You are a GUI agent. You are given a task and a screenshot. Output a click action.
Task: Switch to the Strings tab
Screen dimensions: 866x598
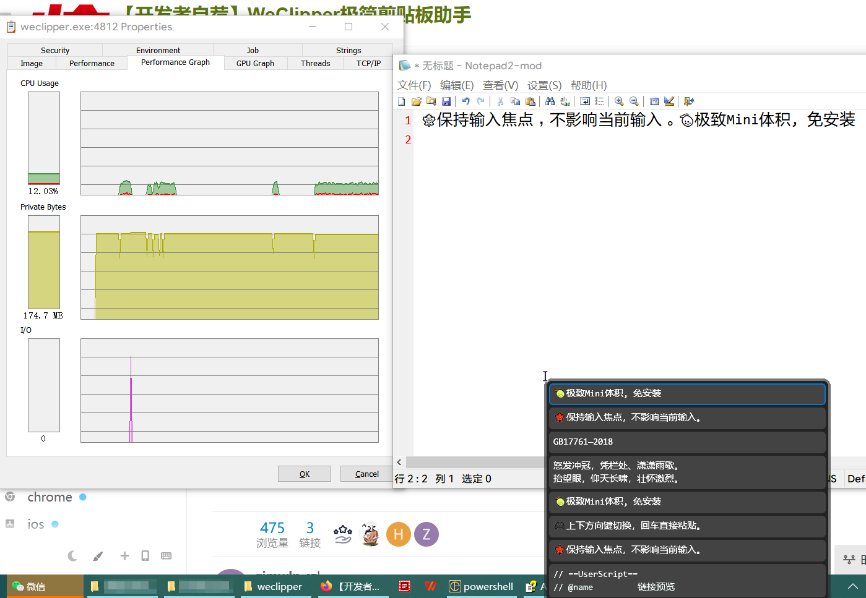tap(349, 51)
